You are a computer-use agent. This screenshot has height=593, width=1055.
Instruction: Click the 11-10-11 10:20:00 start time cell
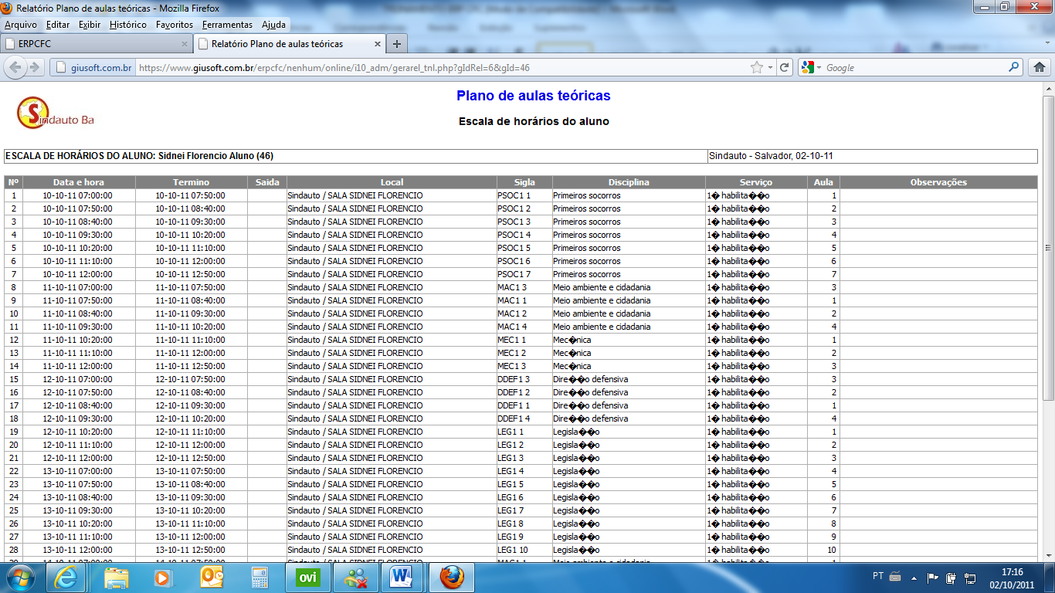coord(77,340)
